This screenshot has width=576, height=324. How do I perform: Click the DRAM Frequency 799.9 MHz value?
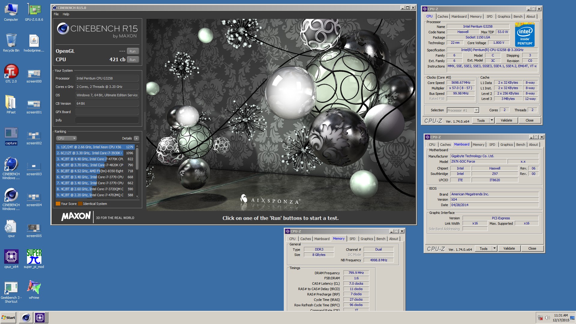[356, 273]
